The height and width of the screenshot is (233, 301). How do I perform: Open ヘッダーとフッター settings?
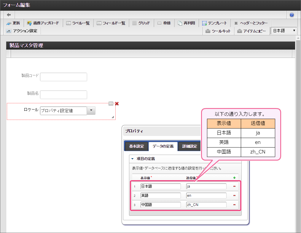click(251, 23)
